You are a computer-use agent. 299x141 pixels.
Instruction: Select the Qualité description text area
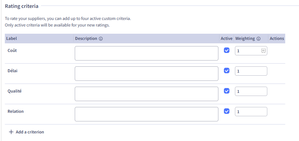tap(146, 94)
